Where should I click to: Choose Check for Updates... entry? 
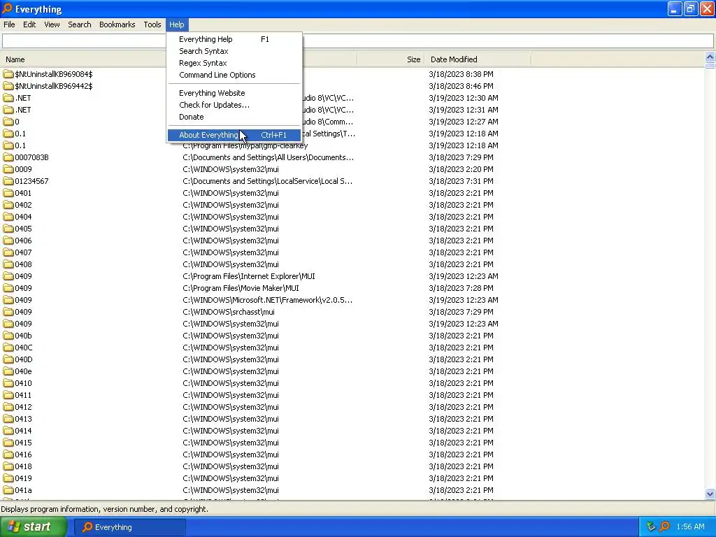point(234,105)
